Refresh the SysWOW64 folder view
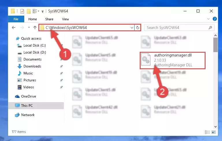Image resolution: width=222 pixels, height=141 pixels. coord(138,28)
